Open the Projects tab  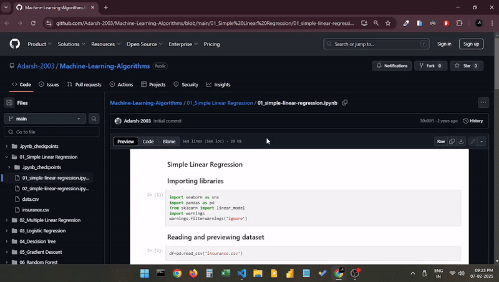153,84
